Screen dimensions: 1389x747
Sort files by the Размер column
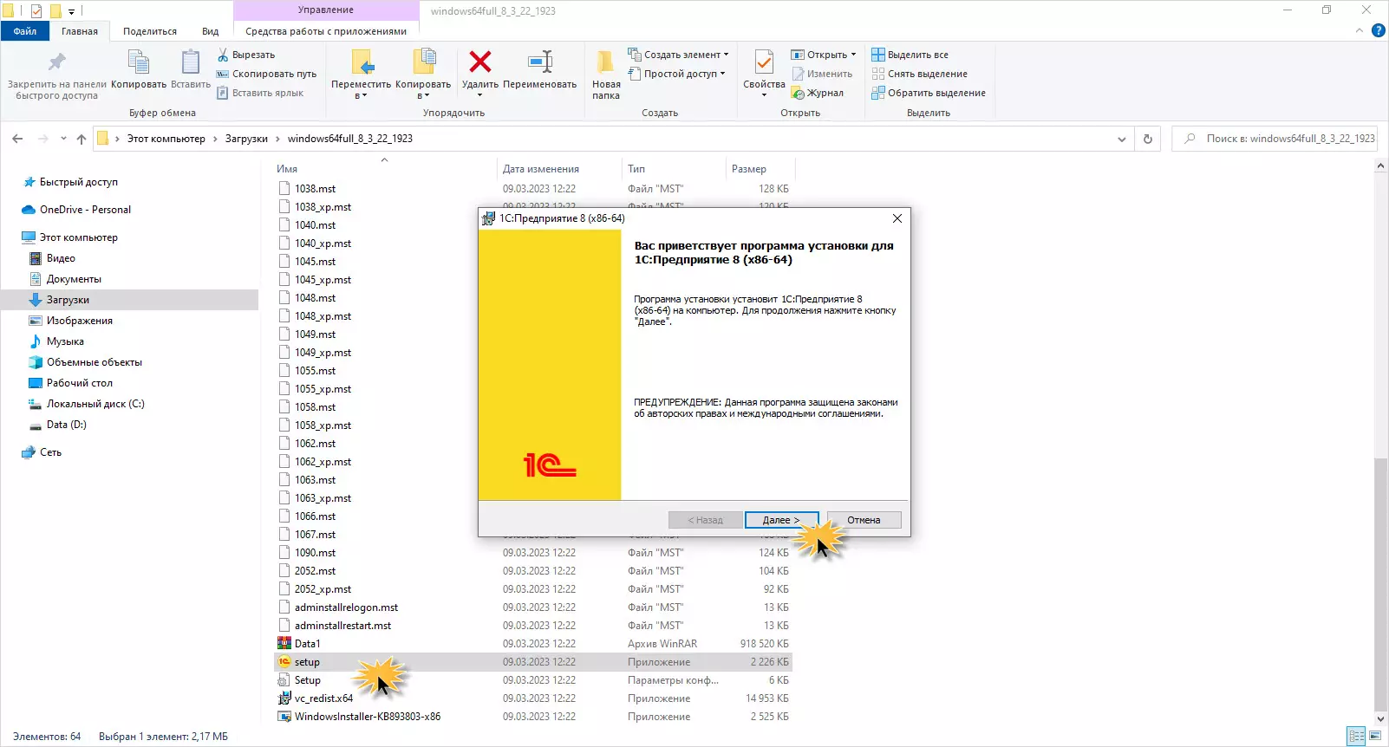point(760,169)
